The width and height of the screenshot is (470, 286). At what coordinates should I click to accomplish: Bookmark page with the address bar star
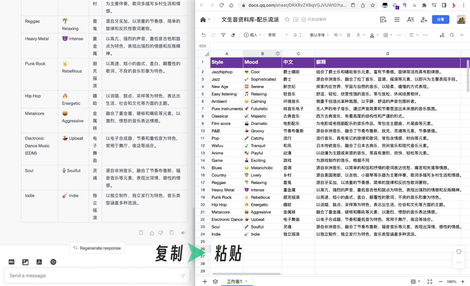372,5
